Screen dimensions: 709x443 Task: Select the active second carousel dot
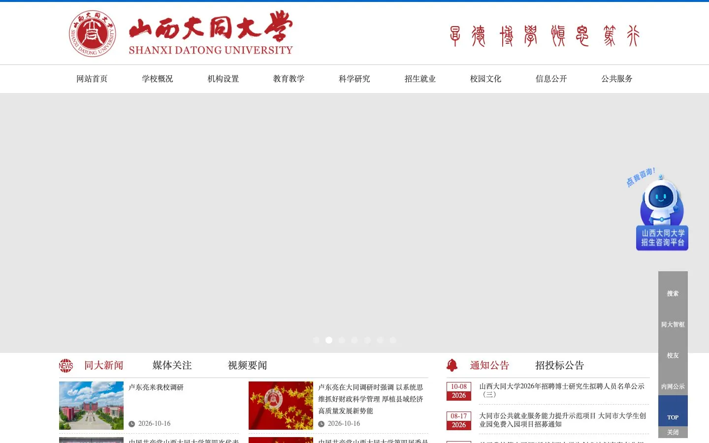[x=329, y=340]
